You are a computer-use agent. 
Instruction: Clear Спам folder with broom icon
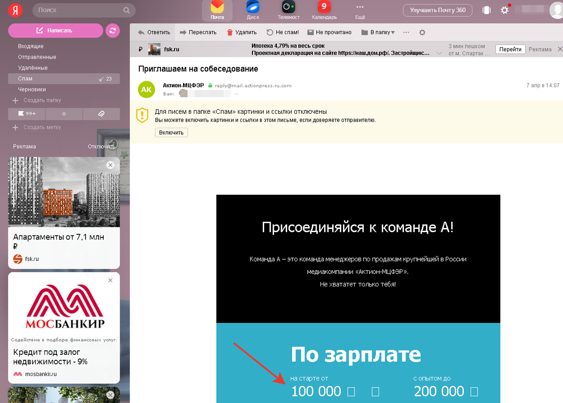pos(100,79)
